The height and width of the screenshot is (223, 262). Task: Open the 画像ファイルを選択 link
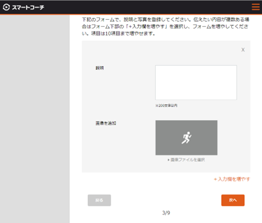[x=186, y=160]
